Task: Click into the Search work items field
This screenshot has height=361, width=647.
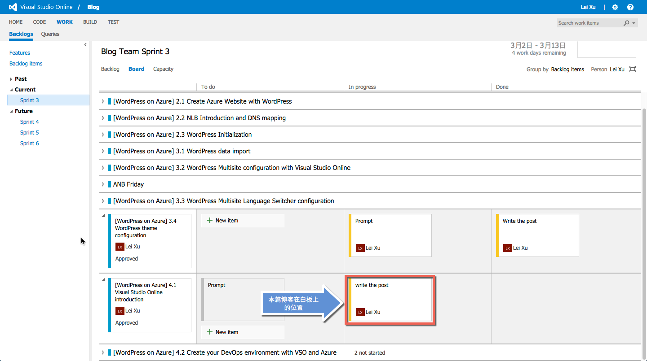Action: [589, 23]
